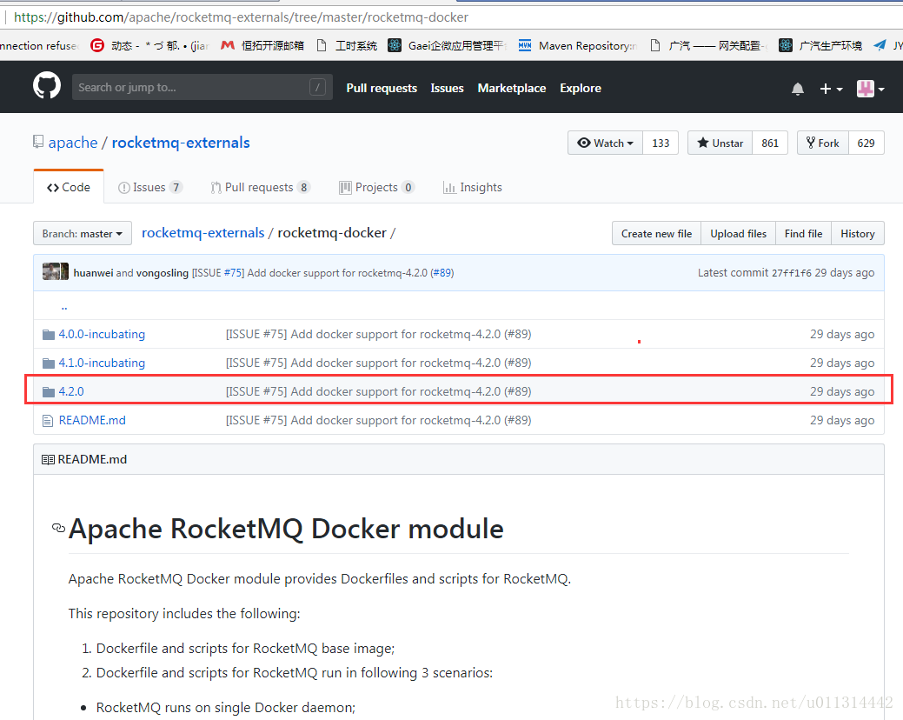The height and width of the screenshot is (720, 903).
Task: Open the 4.0.0-incubating folder
Action: (x=102, y=334)
